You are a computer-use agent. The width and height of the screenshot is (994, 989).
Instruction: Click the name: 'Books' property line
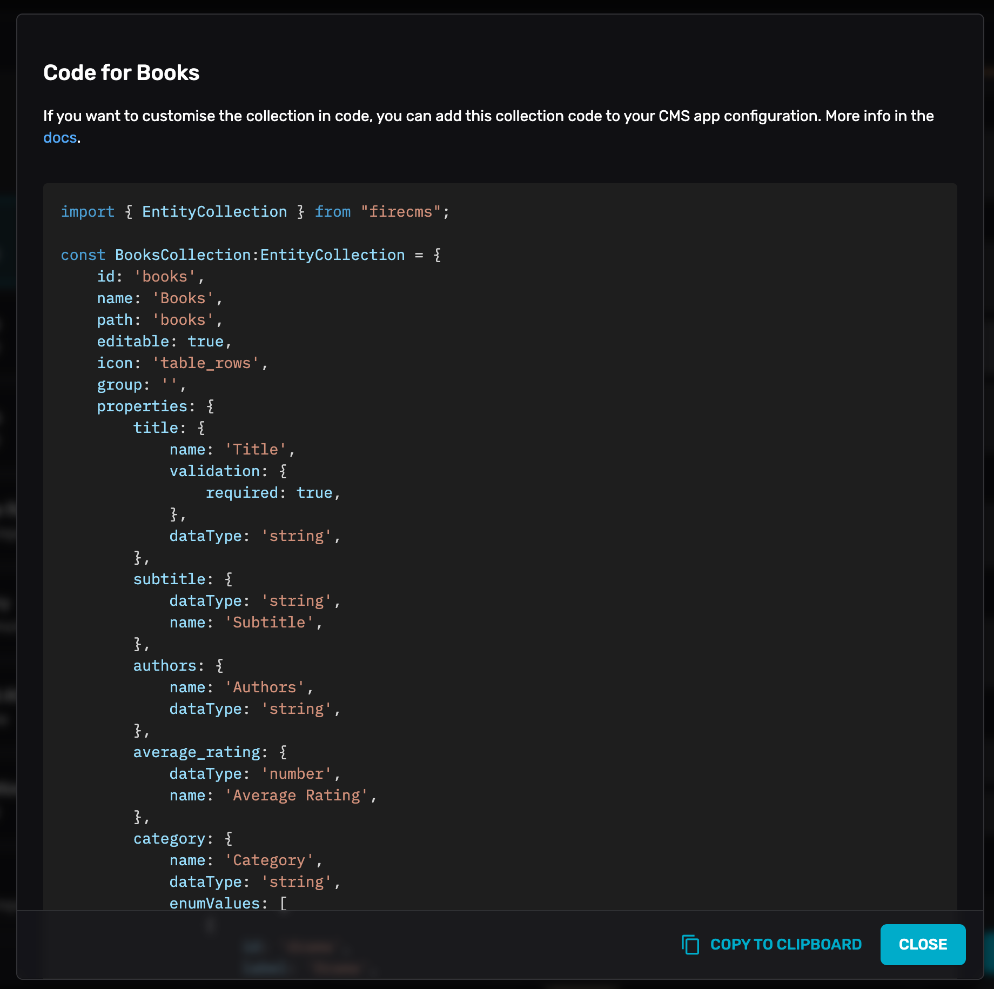pos(160,298)
